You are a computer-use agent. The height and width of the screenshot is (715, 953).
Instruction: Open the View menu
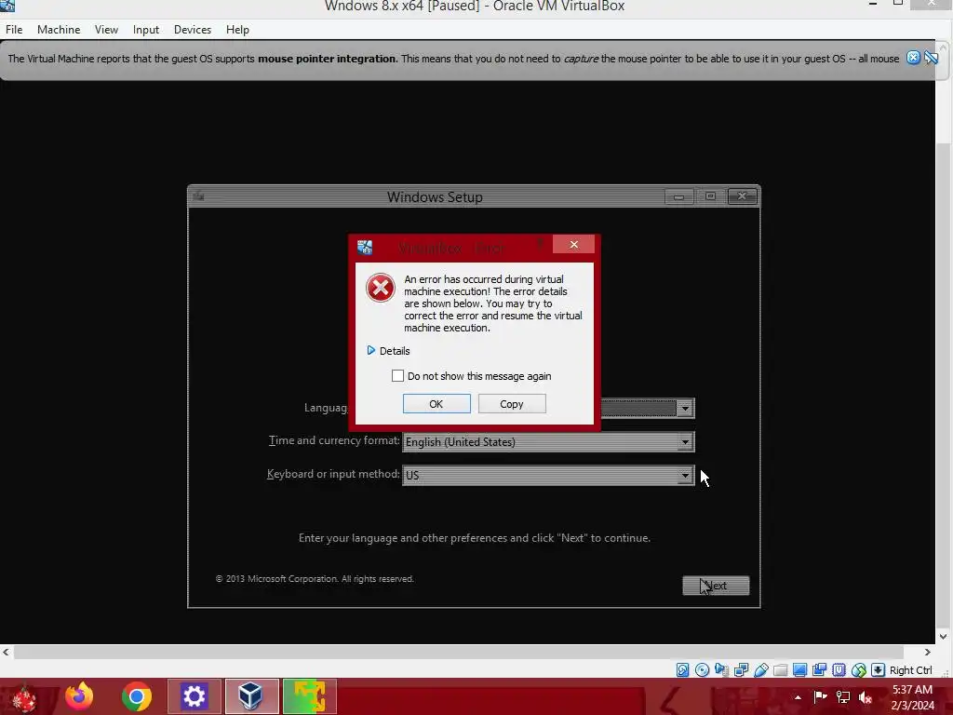pyautogui.click(x=106, y=29)
